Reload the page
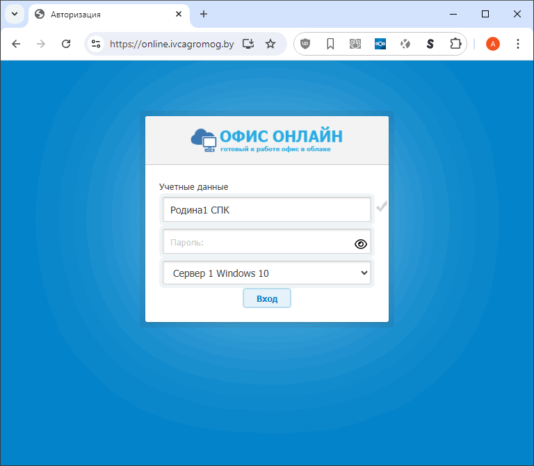The height and width of the screenshot is (466, 534). (x=66, y=44)
